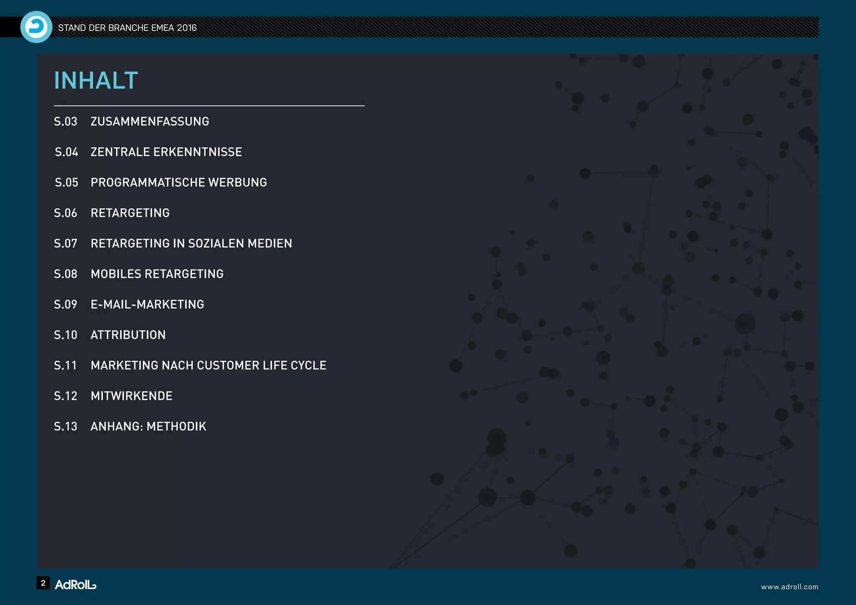Open MARKETING NACH CUSTOMER LIFE CYCLE entry

click(208, 366)
